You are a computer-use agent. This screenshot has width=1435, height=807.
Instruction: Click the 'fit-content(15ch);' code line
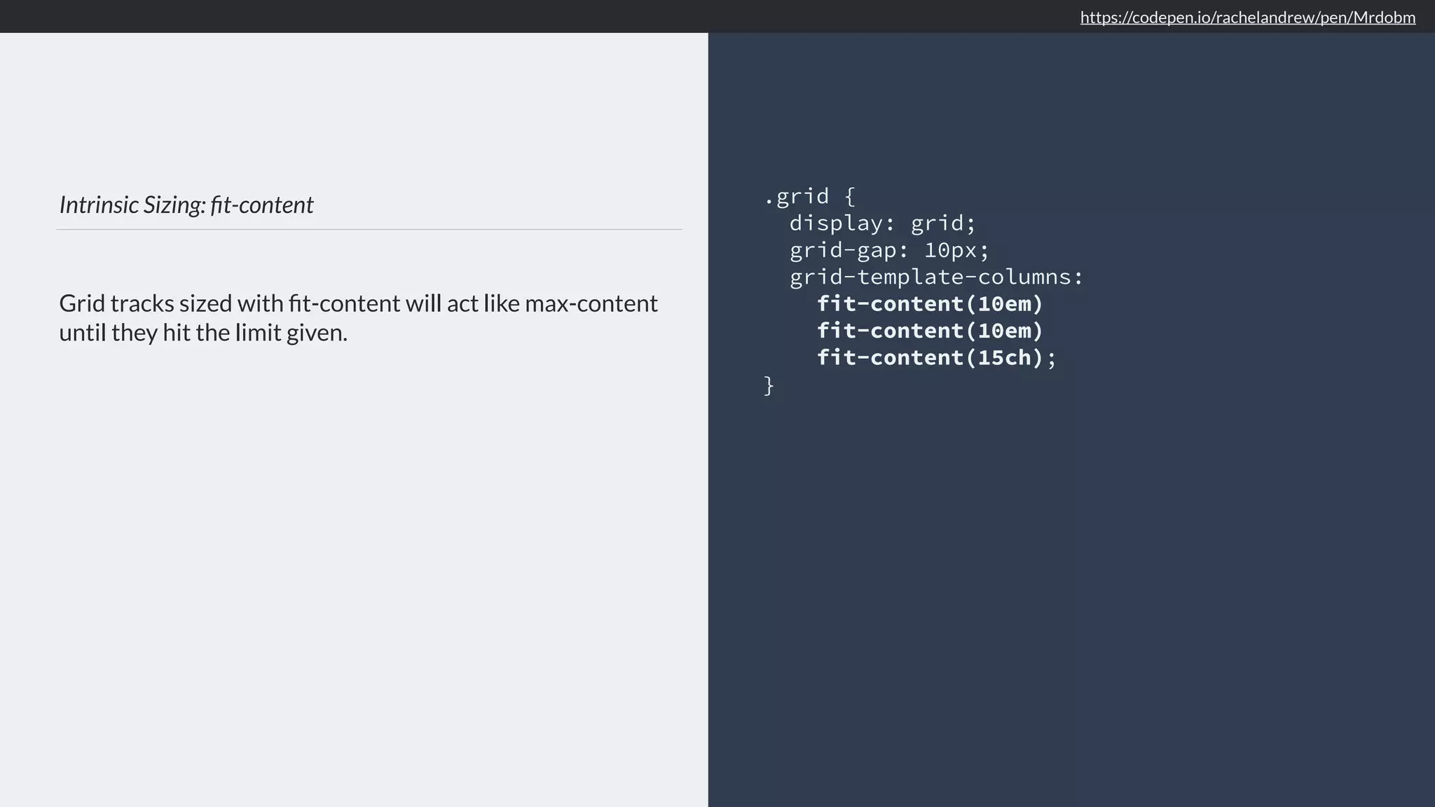click(x=936, y=358)
